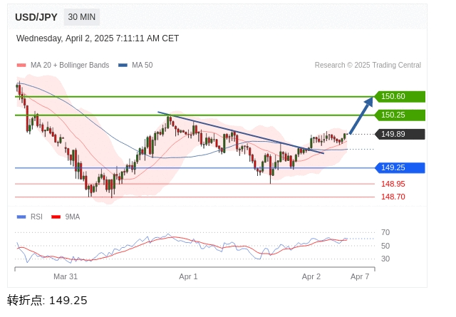Click the RSI legend label

(36, 217)
